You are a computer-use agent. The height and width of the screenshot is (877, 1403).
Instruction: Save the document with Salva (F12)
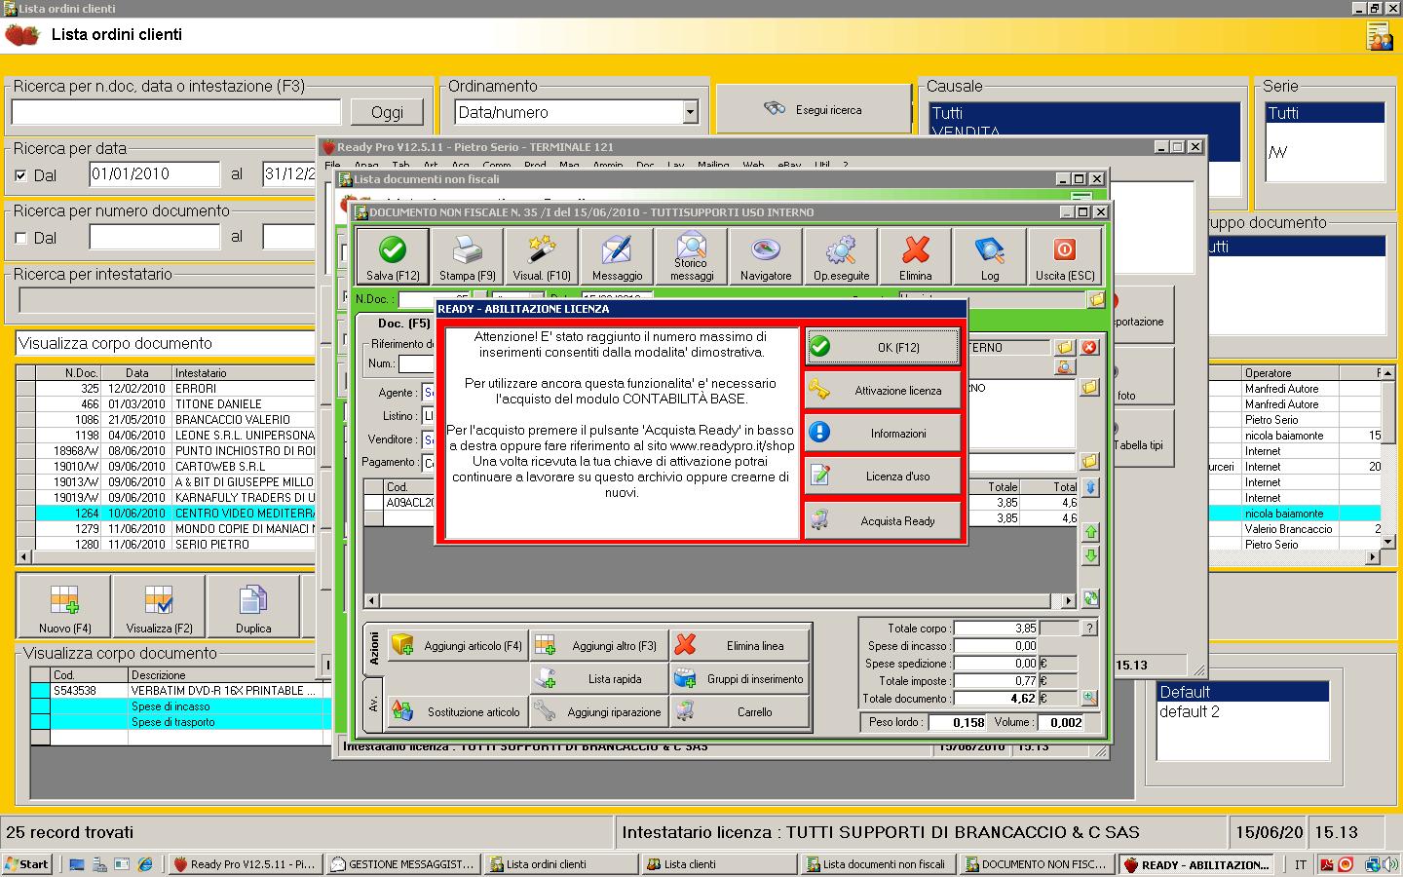[393, 257]
